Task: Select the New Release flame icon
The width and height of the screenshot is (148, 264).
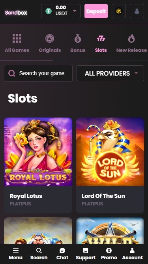Action: [131, 38]
